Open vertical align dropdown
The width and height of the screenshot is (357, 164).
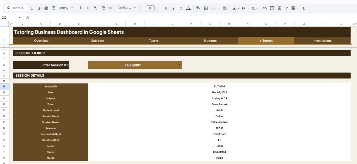point(236,8)
